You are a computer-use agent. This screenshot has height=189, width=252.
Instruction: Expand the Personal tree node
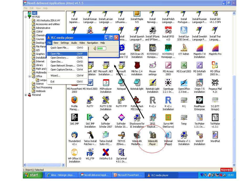25,95
